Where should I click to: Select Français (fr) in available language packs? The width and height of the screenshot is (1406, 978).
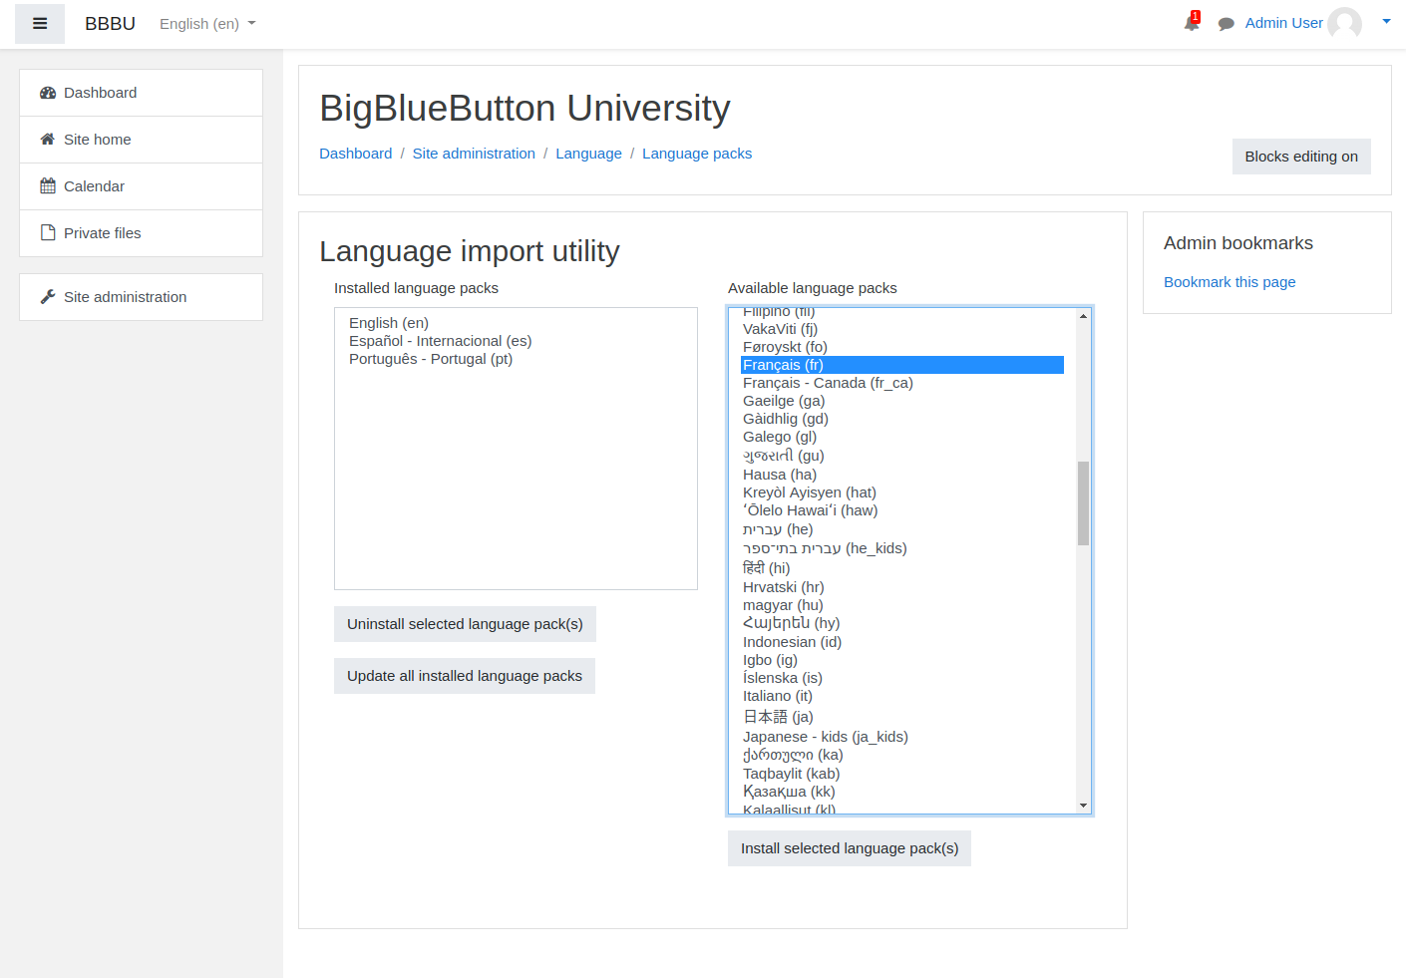783,364
